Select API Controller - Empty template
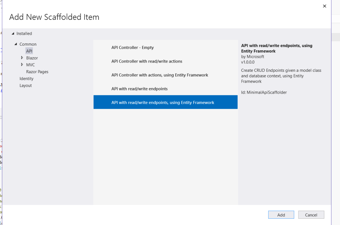The height and width of the screenshot is (225, 340). [132, 48]
